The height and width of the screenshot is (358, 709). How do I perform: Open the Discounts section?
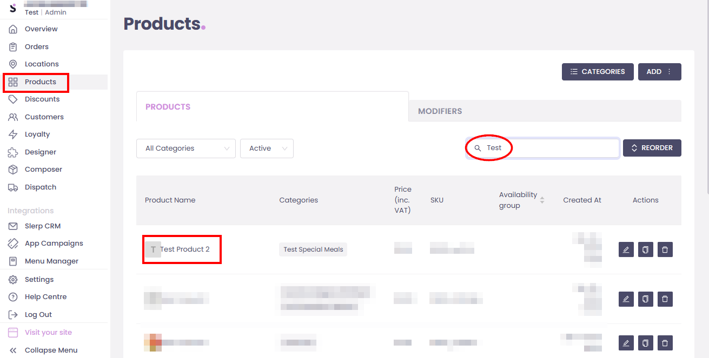pos(42,99)
